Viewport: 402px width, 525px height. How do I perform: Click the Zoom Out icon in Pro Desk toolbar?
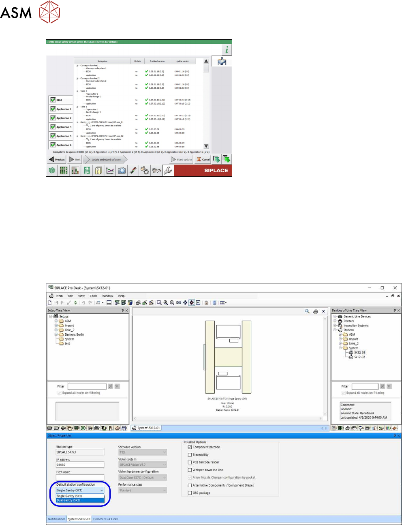tap(172, 302)
